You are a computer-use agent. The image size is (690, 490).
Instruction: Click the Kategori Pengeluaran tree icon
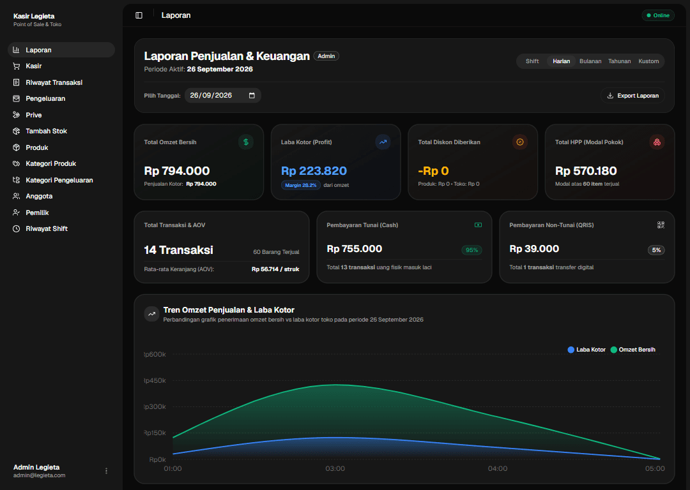16,180
